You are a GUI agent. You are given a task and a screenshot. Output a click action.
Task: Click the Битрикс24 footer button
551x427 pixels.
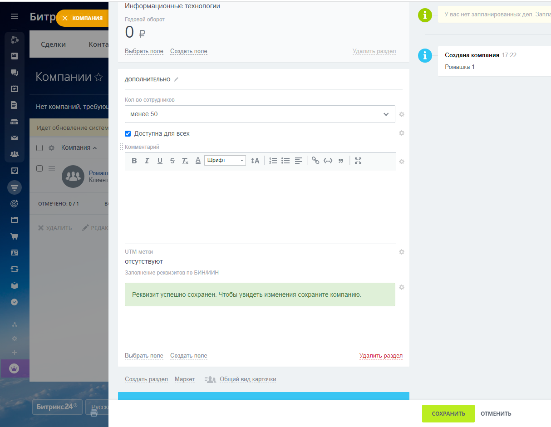pos(57,407)
